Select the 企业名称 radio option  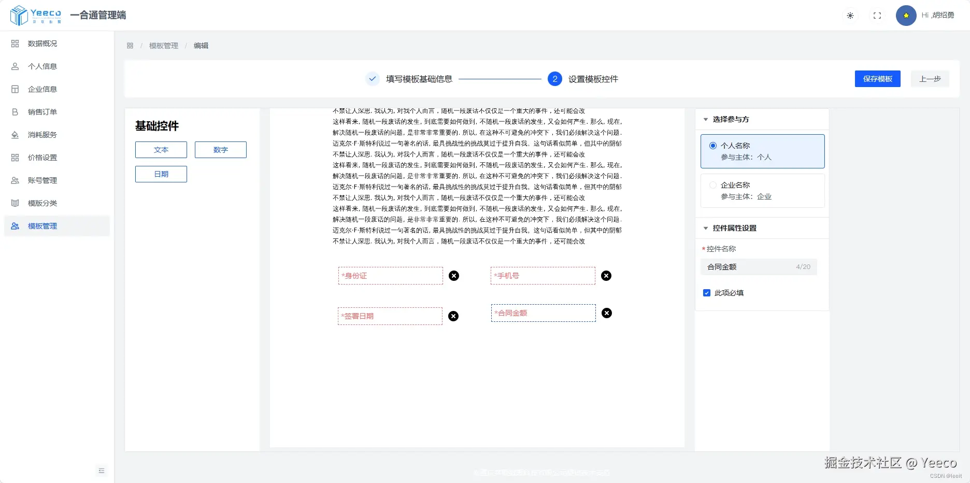coord(713,185)
